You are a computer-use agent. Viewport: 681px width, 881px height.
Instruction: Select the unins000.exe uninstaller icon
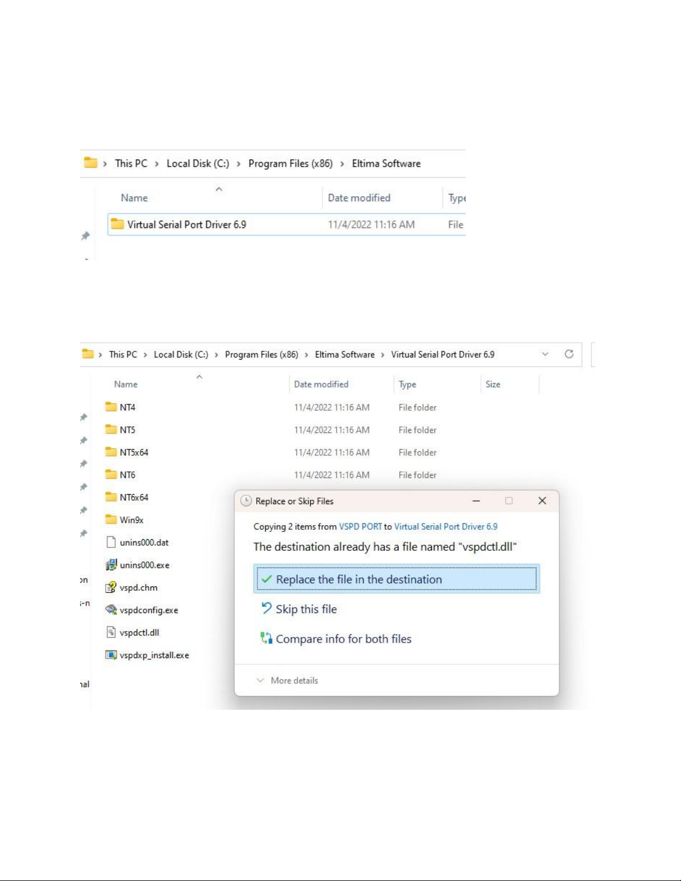pyautogui.click(x=111, y=565)
